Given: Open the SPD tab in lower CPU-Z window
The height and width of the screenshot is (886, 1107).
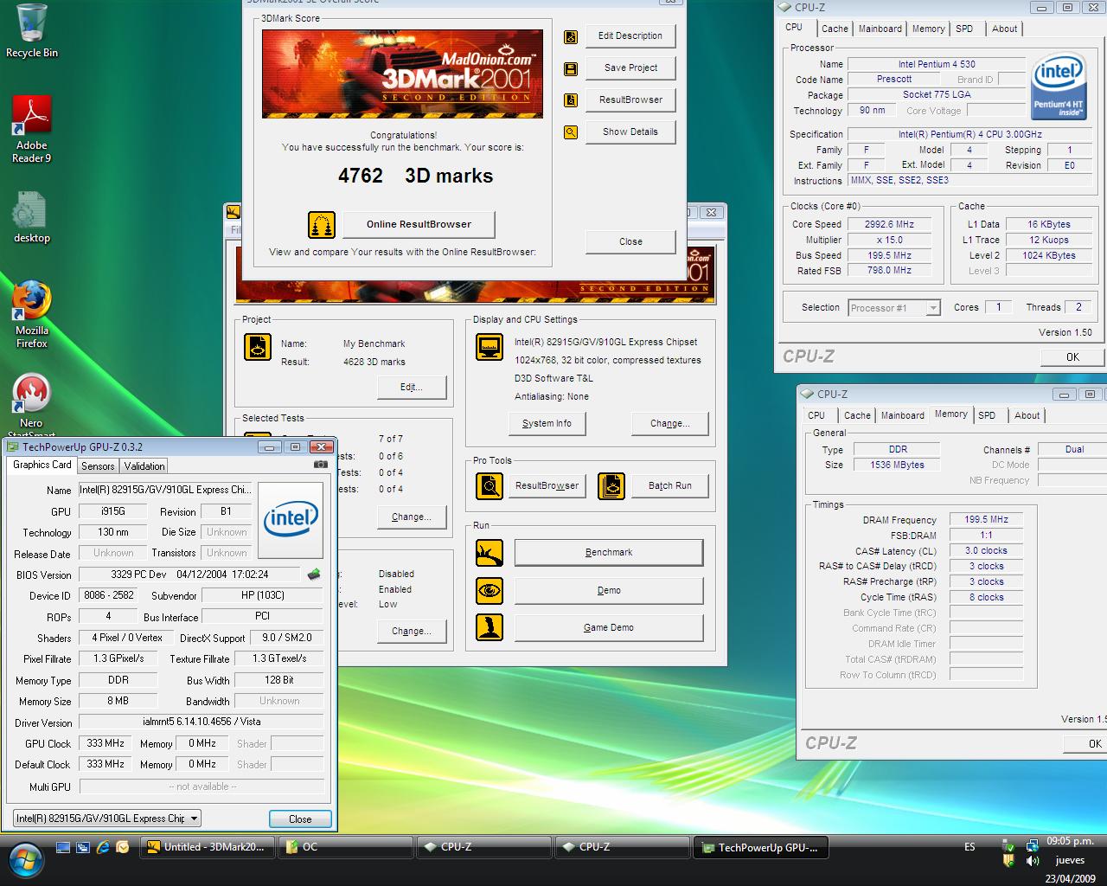Looking at the screenshot, I should click(x=987, y=415).
